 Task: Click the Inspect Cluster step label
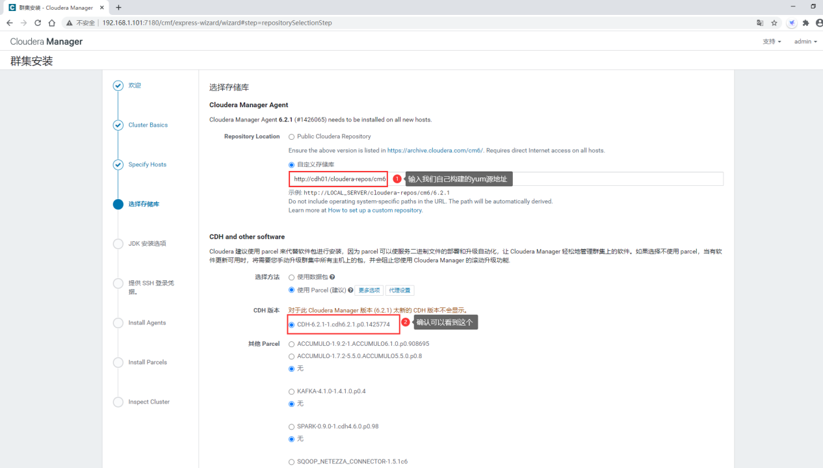pyautogui.click(x=149, y=402)
